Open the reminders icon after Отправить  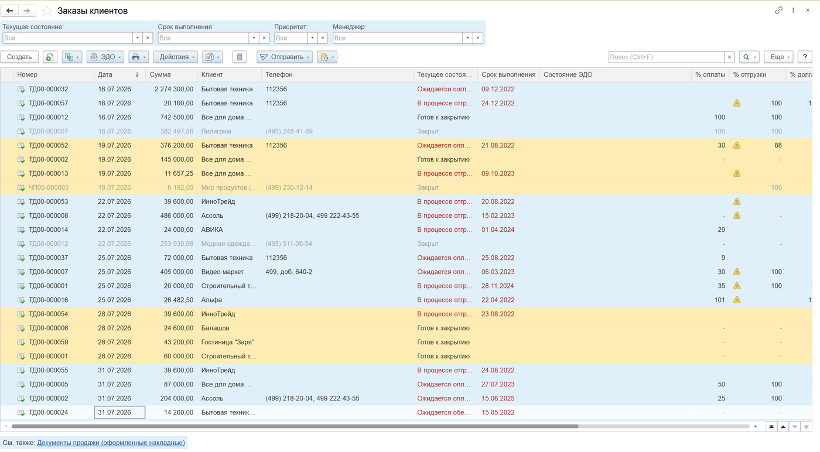coord(327,57)
